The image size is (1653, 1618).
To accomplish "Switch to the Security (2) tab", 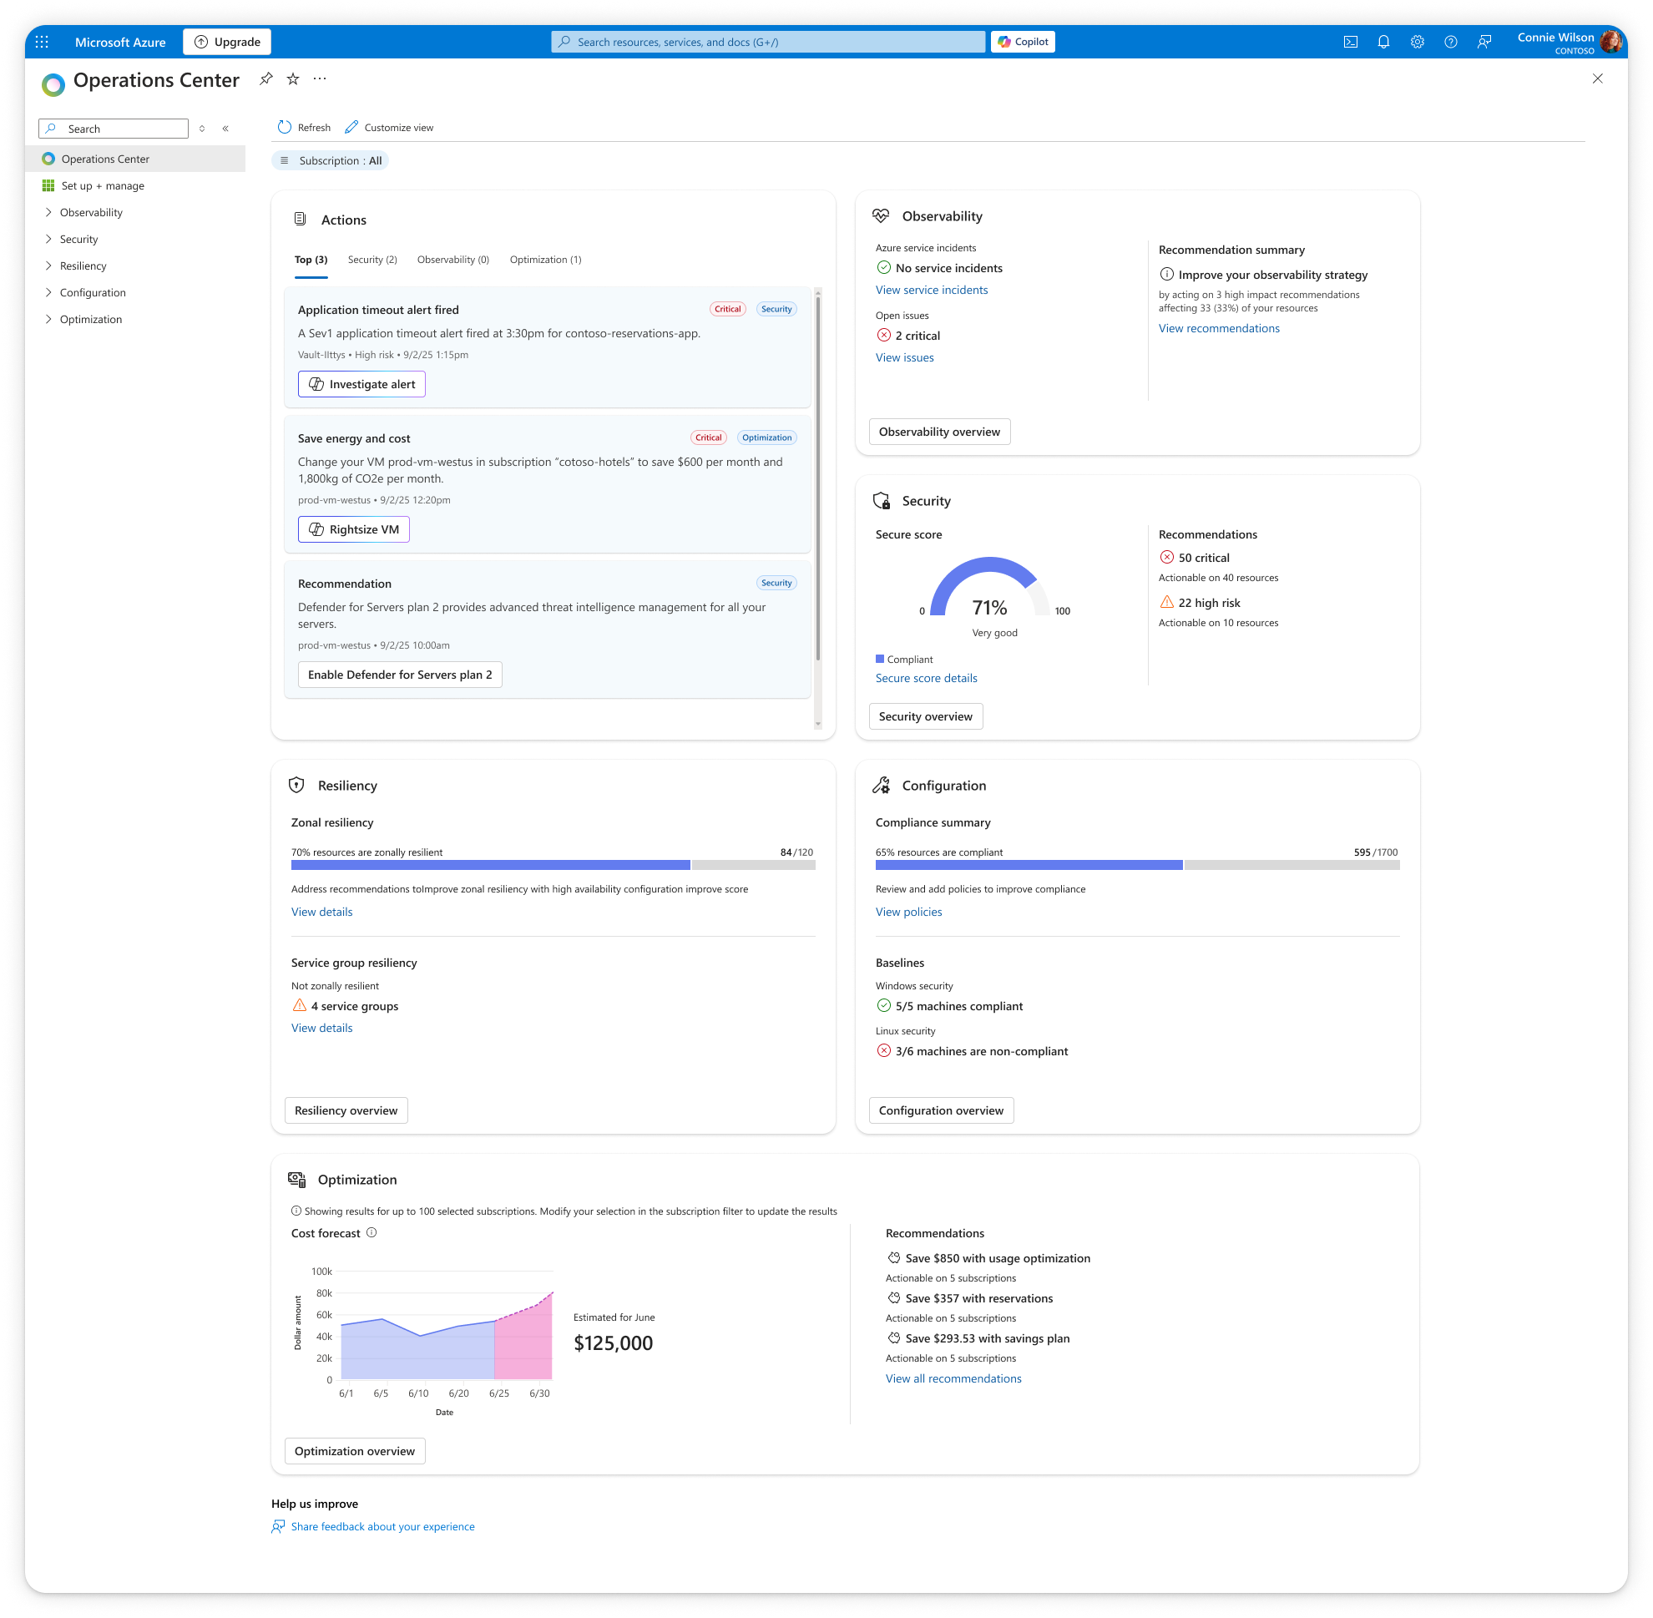I will click(372, 260).
